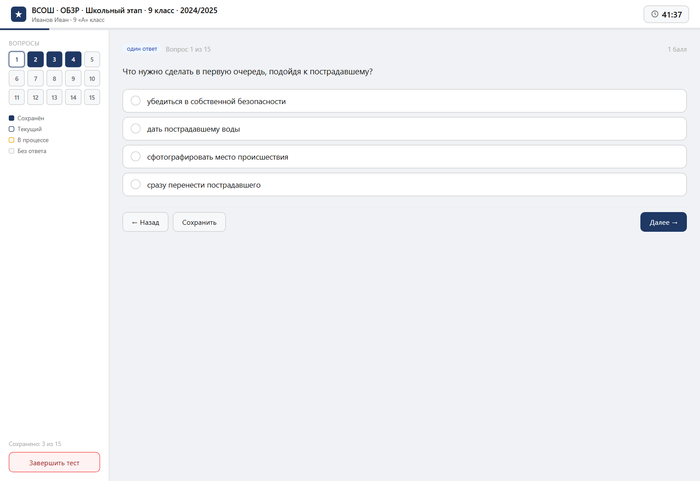The height and width of the screenshot is (481, 700).
Task: Proceed with the "Далее" button
Action: click(x=663, y=222)
